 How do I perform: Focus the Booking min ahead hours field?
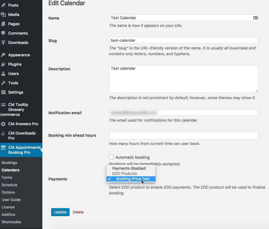pos(183,135)
